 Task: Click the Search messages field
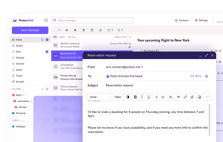[92, 20]
